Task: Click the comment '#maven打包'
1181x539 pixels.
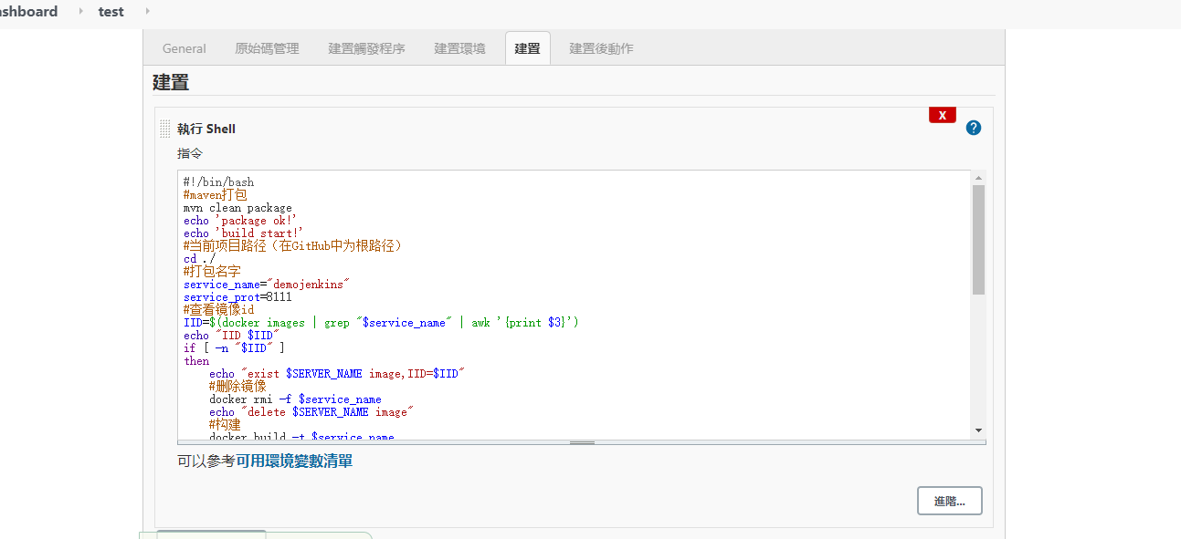Action: (215, 195)
